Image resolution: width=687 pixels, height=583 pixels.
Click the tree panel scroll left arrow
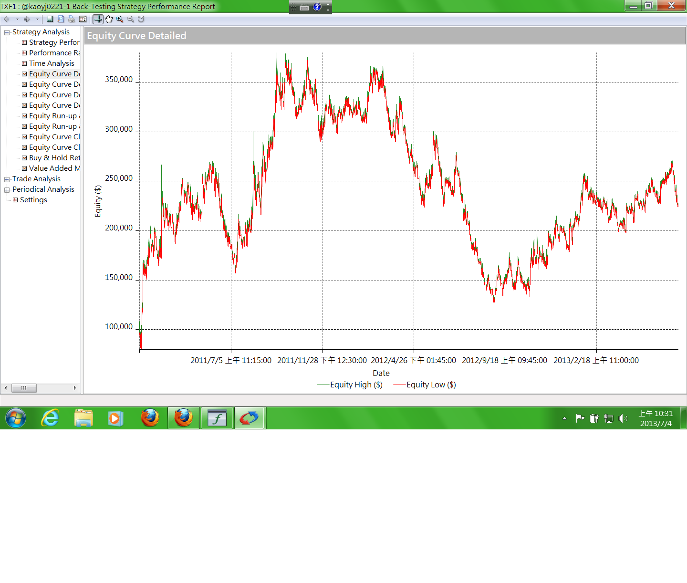5,388
